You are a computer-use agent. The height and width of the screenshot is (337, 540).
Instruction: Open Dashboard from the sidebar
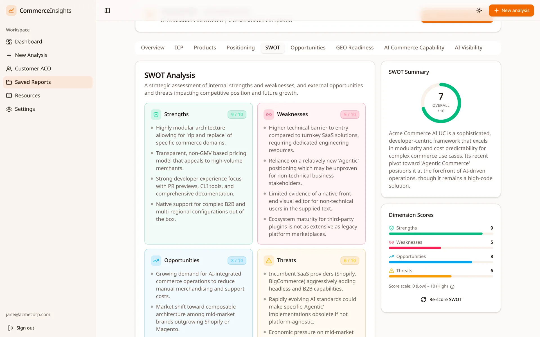tap(48, 42)
